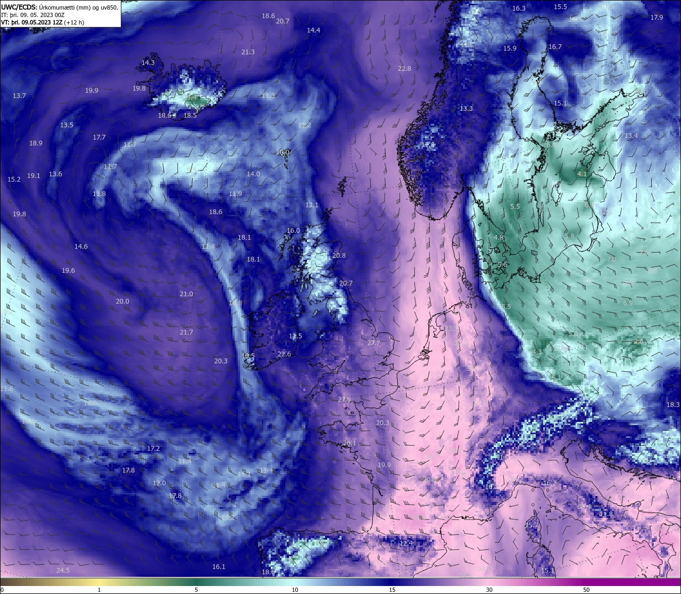
Task: Click the 21.7 value label
Action: click(186, 332)
